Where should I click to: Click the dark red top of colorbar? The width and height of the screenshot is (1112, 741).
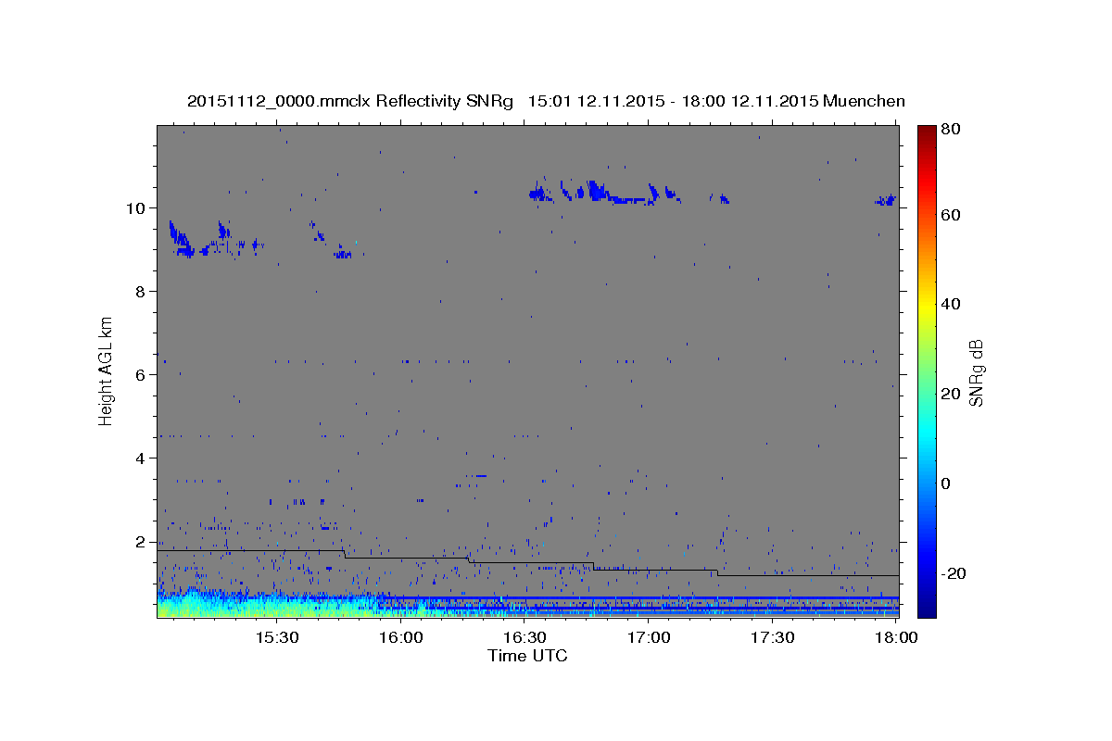tap(927, 132)
